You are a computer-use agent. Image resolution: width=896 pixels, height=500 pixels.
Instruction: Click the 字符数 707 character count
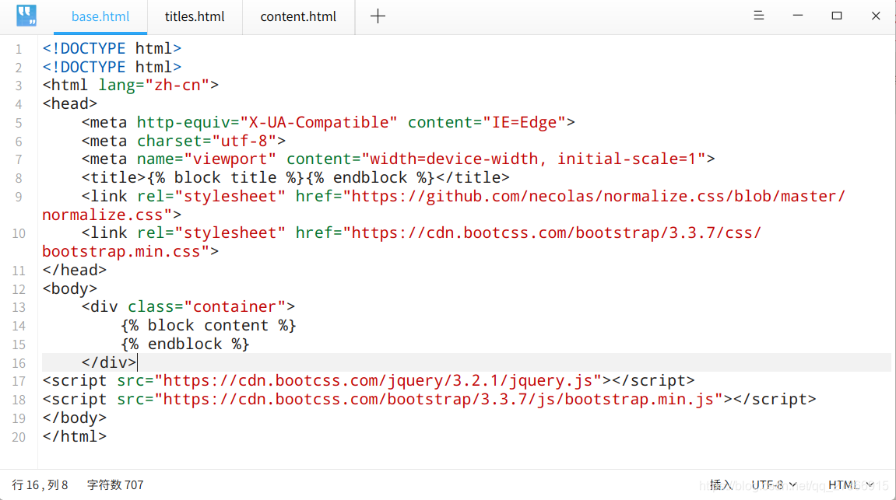point(115,484)
